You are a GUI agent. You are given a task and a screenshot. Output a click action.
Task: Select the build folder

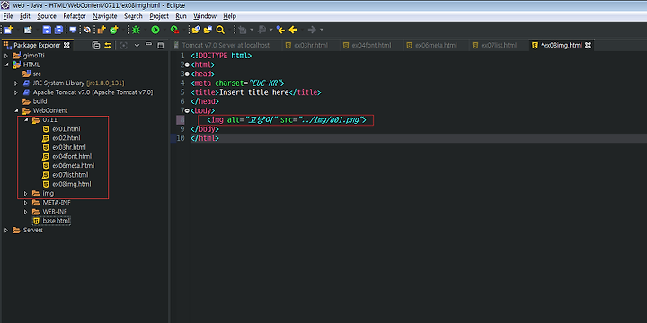tap(40, 101)
